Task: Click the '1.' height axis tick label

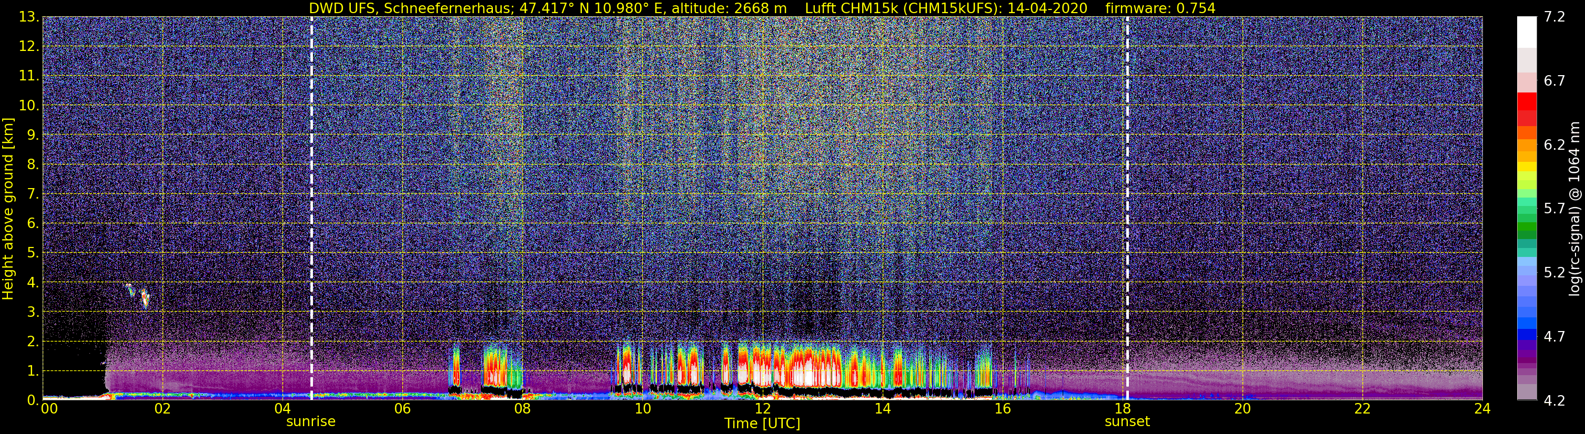Action: pyautogui.click(x=33, y=370)
